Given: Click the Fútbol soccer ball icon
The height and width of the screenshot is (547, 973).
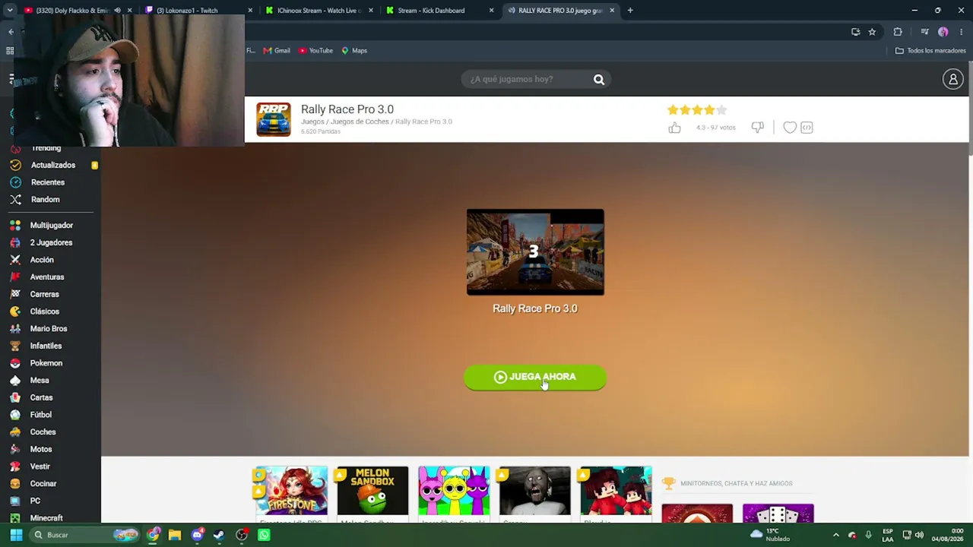Looking at the screenshot, I should pos(15,415).
